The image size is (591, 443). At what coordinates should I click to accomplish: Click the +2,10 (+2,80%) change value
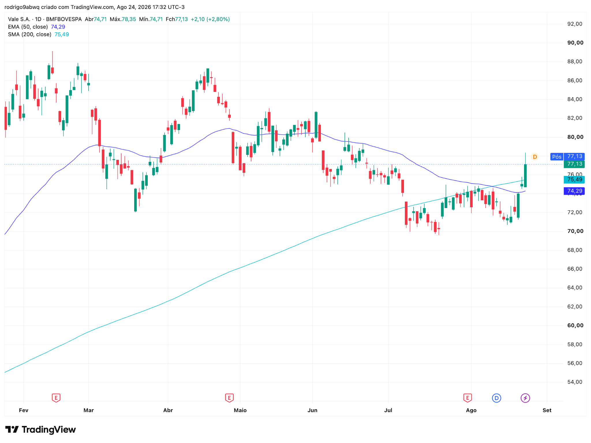(210, 19)
